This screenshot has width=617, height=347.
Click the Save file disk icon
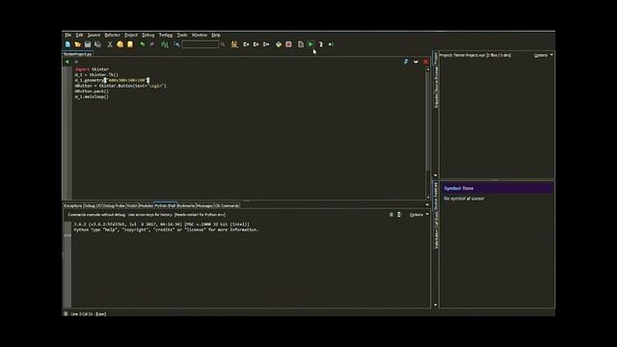pyautogui.click(x=88, y=44)
